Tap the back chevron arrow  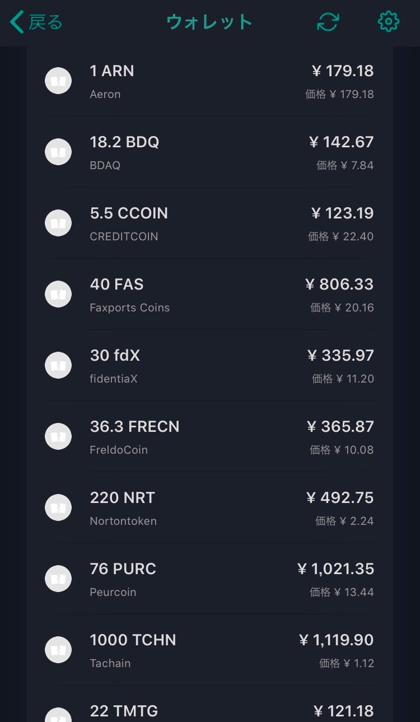coord(17,22)
